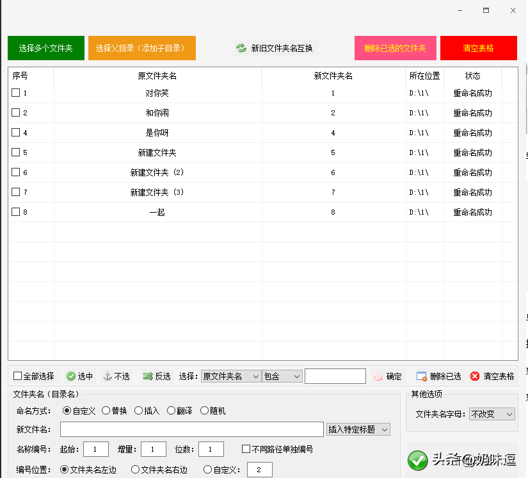Image resolution: width=528 pixels, height=478 pixels.
Task: Click the red X 清空表格 icon
Action: (475, 376)
